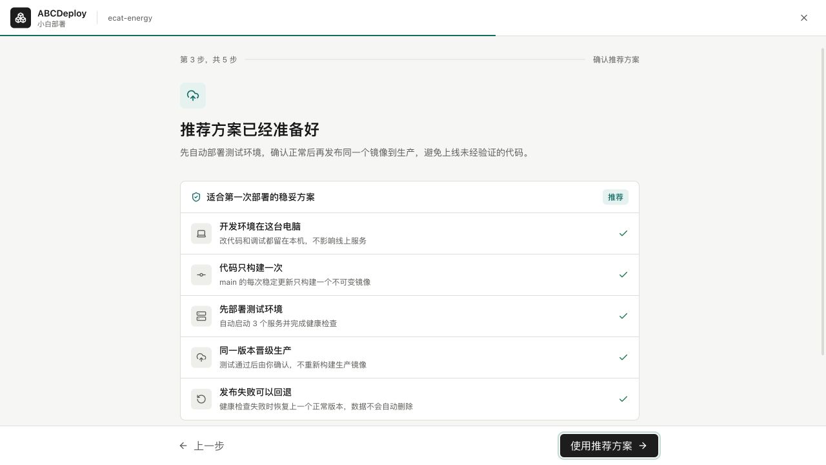Click the ABCDeploy logo icon
Screen dimensions: 826x465
point(21,18)
